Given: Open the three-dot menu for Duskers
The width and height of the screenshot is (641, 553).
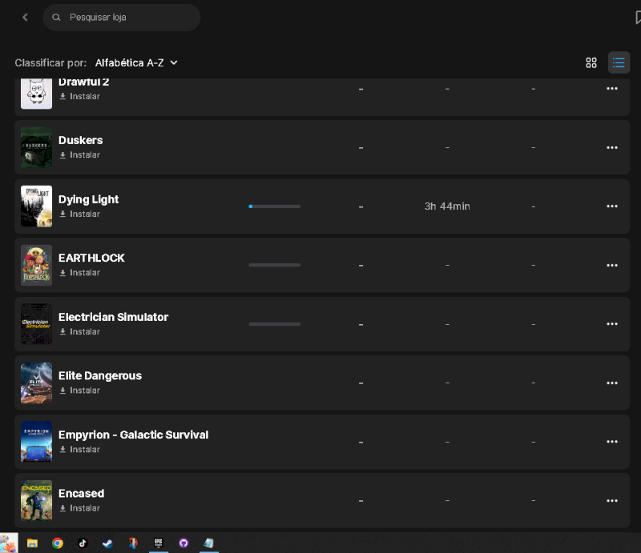Looking at the screenshot, I should coord(612,147).
